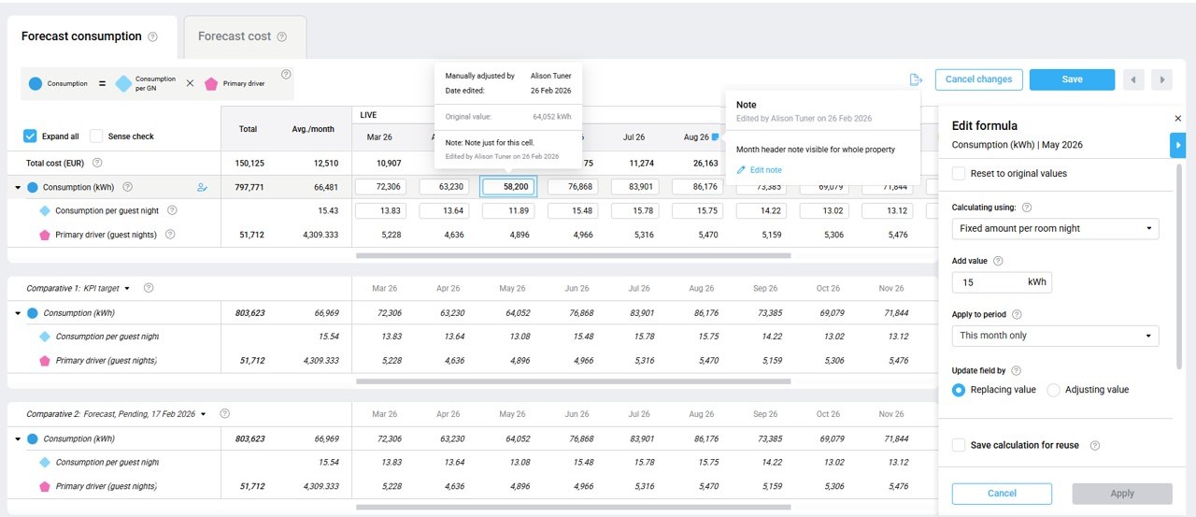Click the Edit note link
The width and height of the screenshot is (1196, 517).
(x=765, y=170)
